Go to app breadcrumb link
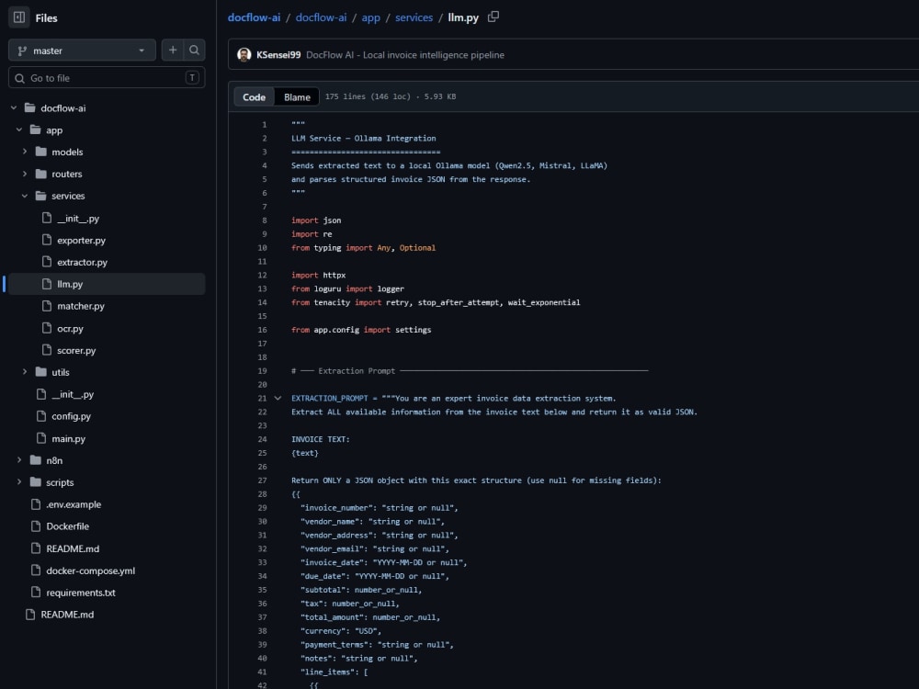Viewport: 919px width, 689px height. (x=370, y=17)
